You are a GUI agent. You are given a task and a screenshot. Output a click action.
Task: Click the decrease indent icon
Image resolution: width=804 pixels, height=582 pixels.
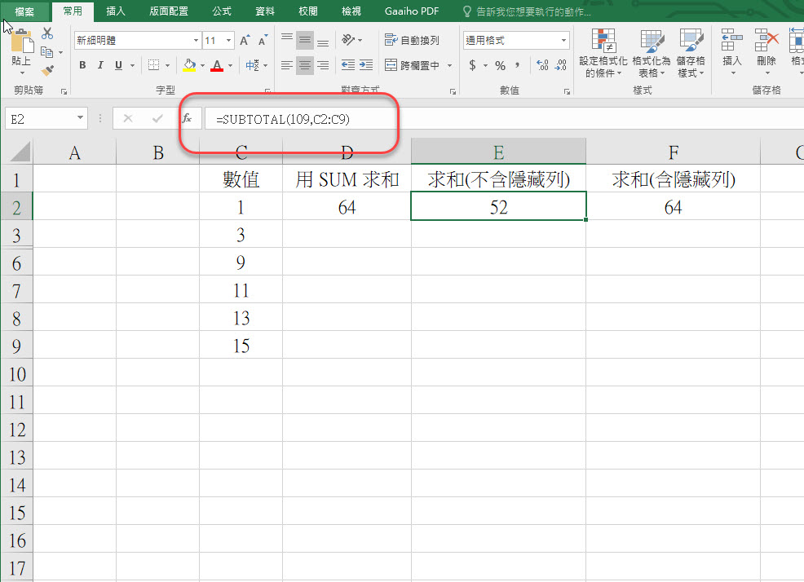tap(348, 65)
